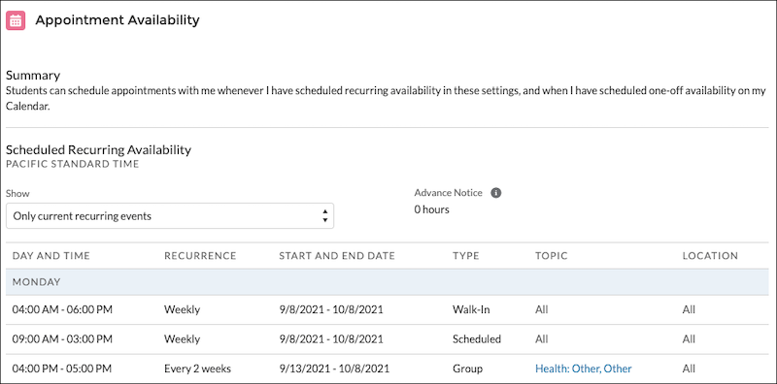Click the Location column header
This screenshot has height=384, width=777.
click(x=710, y=256)
